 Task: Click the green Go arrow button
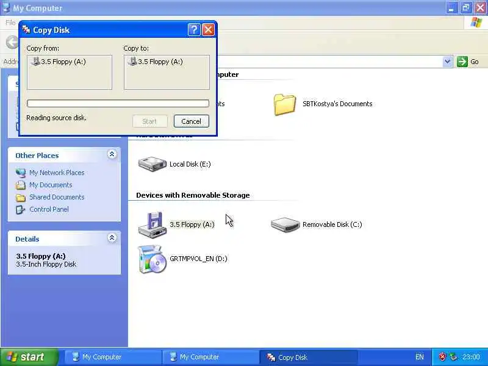pyautogui.click(x=462, y=62)
